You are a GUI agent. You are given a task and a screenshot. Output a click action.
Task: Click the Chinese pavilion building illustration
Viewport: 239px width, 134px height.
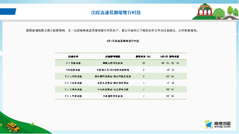click(x=204, y=10)
